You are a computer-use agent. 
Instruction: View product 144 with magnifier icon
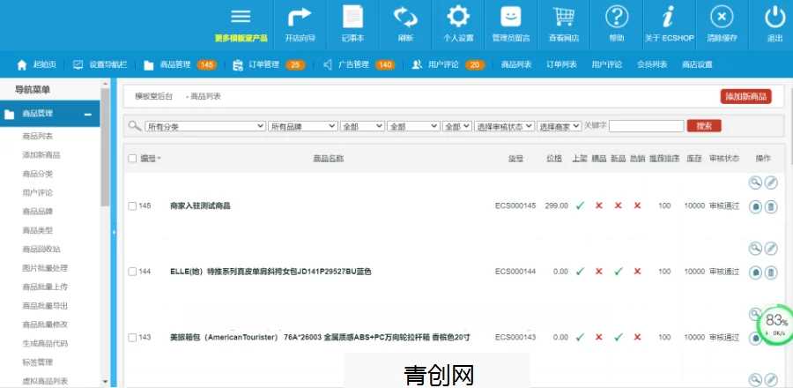tap(755, 248)
